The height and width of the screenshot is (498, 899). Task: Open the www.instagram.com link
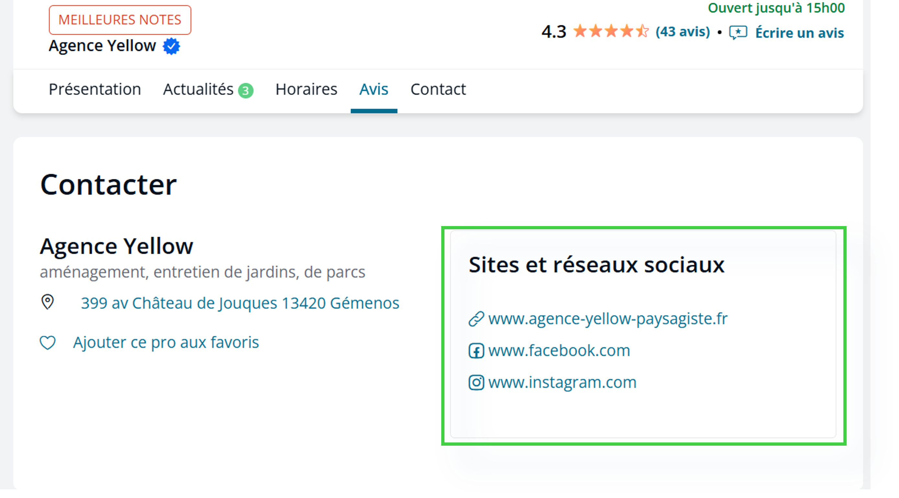562,383
